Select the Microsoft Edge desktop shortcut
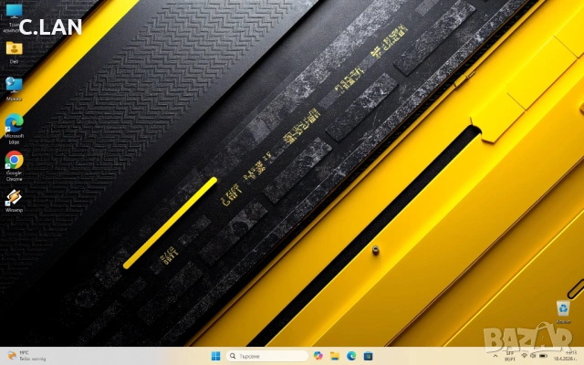Image resolution: width=584 pixels, height=365 pixels. pos(14,129)
